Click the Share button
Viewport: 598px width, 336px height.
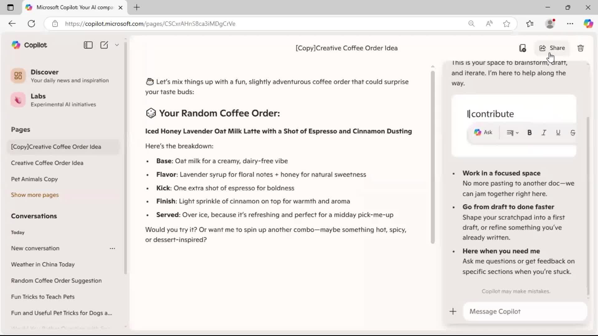(x=552, y=48)
